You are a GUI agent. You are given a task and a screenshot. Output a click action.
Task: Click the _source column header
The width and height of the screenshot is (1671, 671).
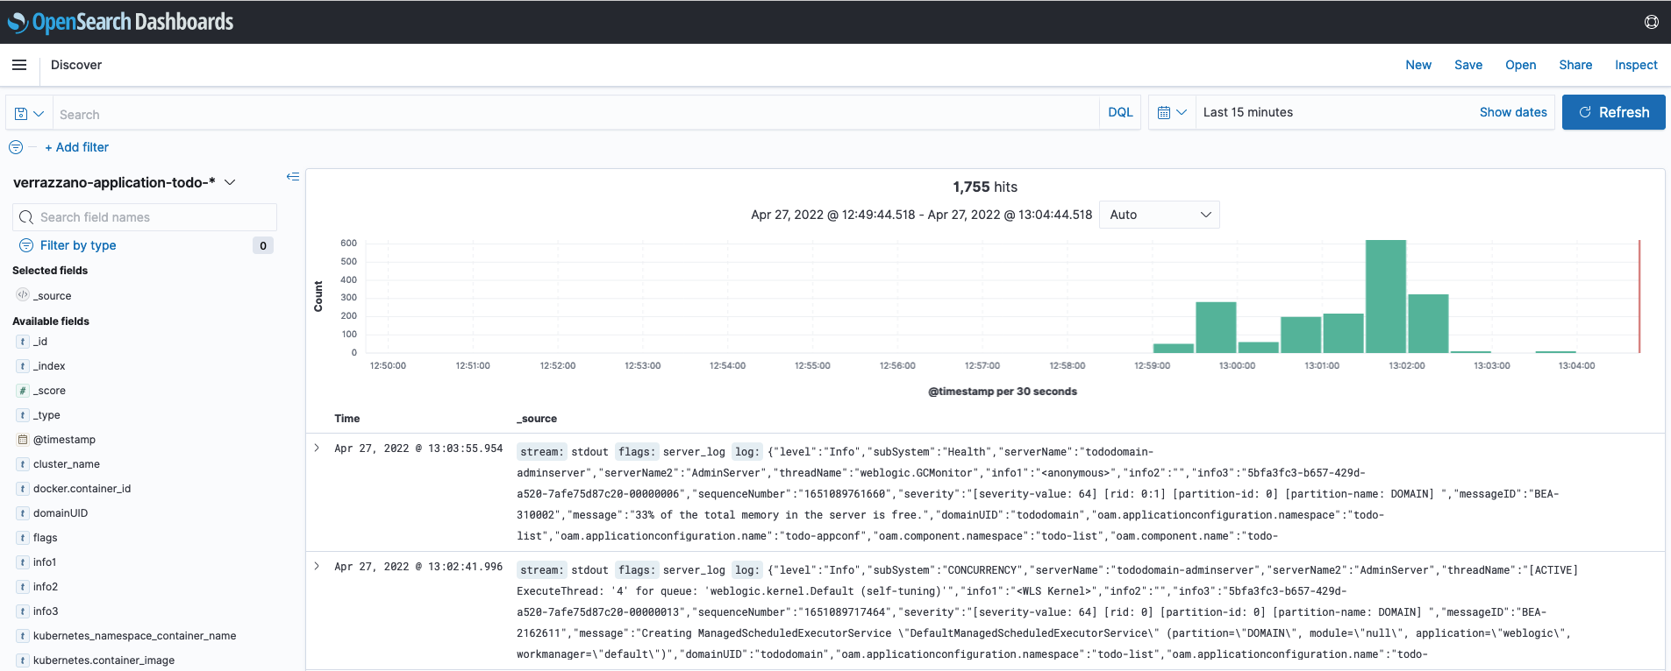point(537,419)
